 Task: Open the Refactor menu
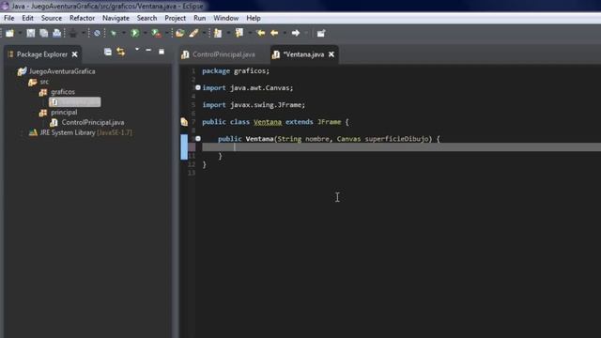82,18
